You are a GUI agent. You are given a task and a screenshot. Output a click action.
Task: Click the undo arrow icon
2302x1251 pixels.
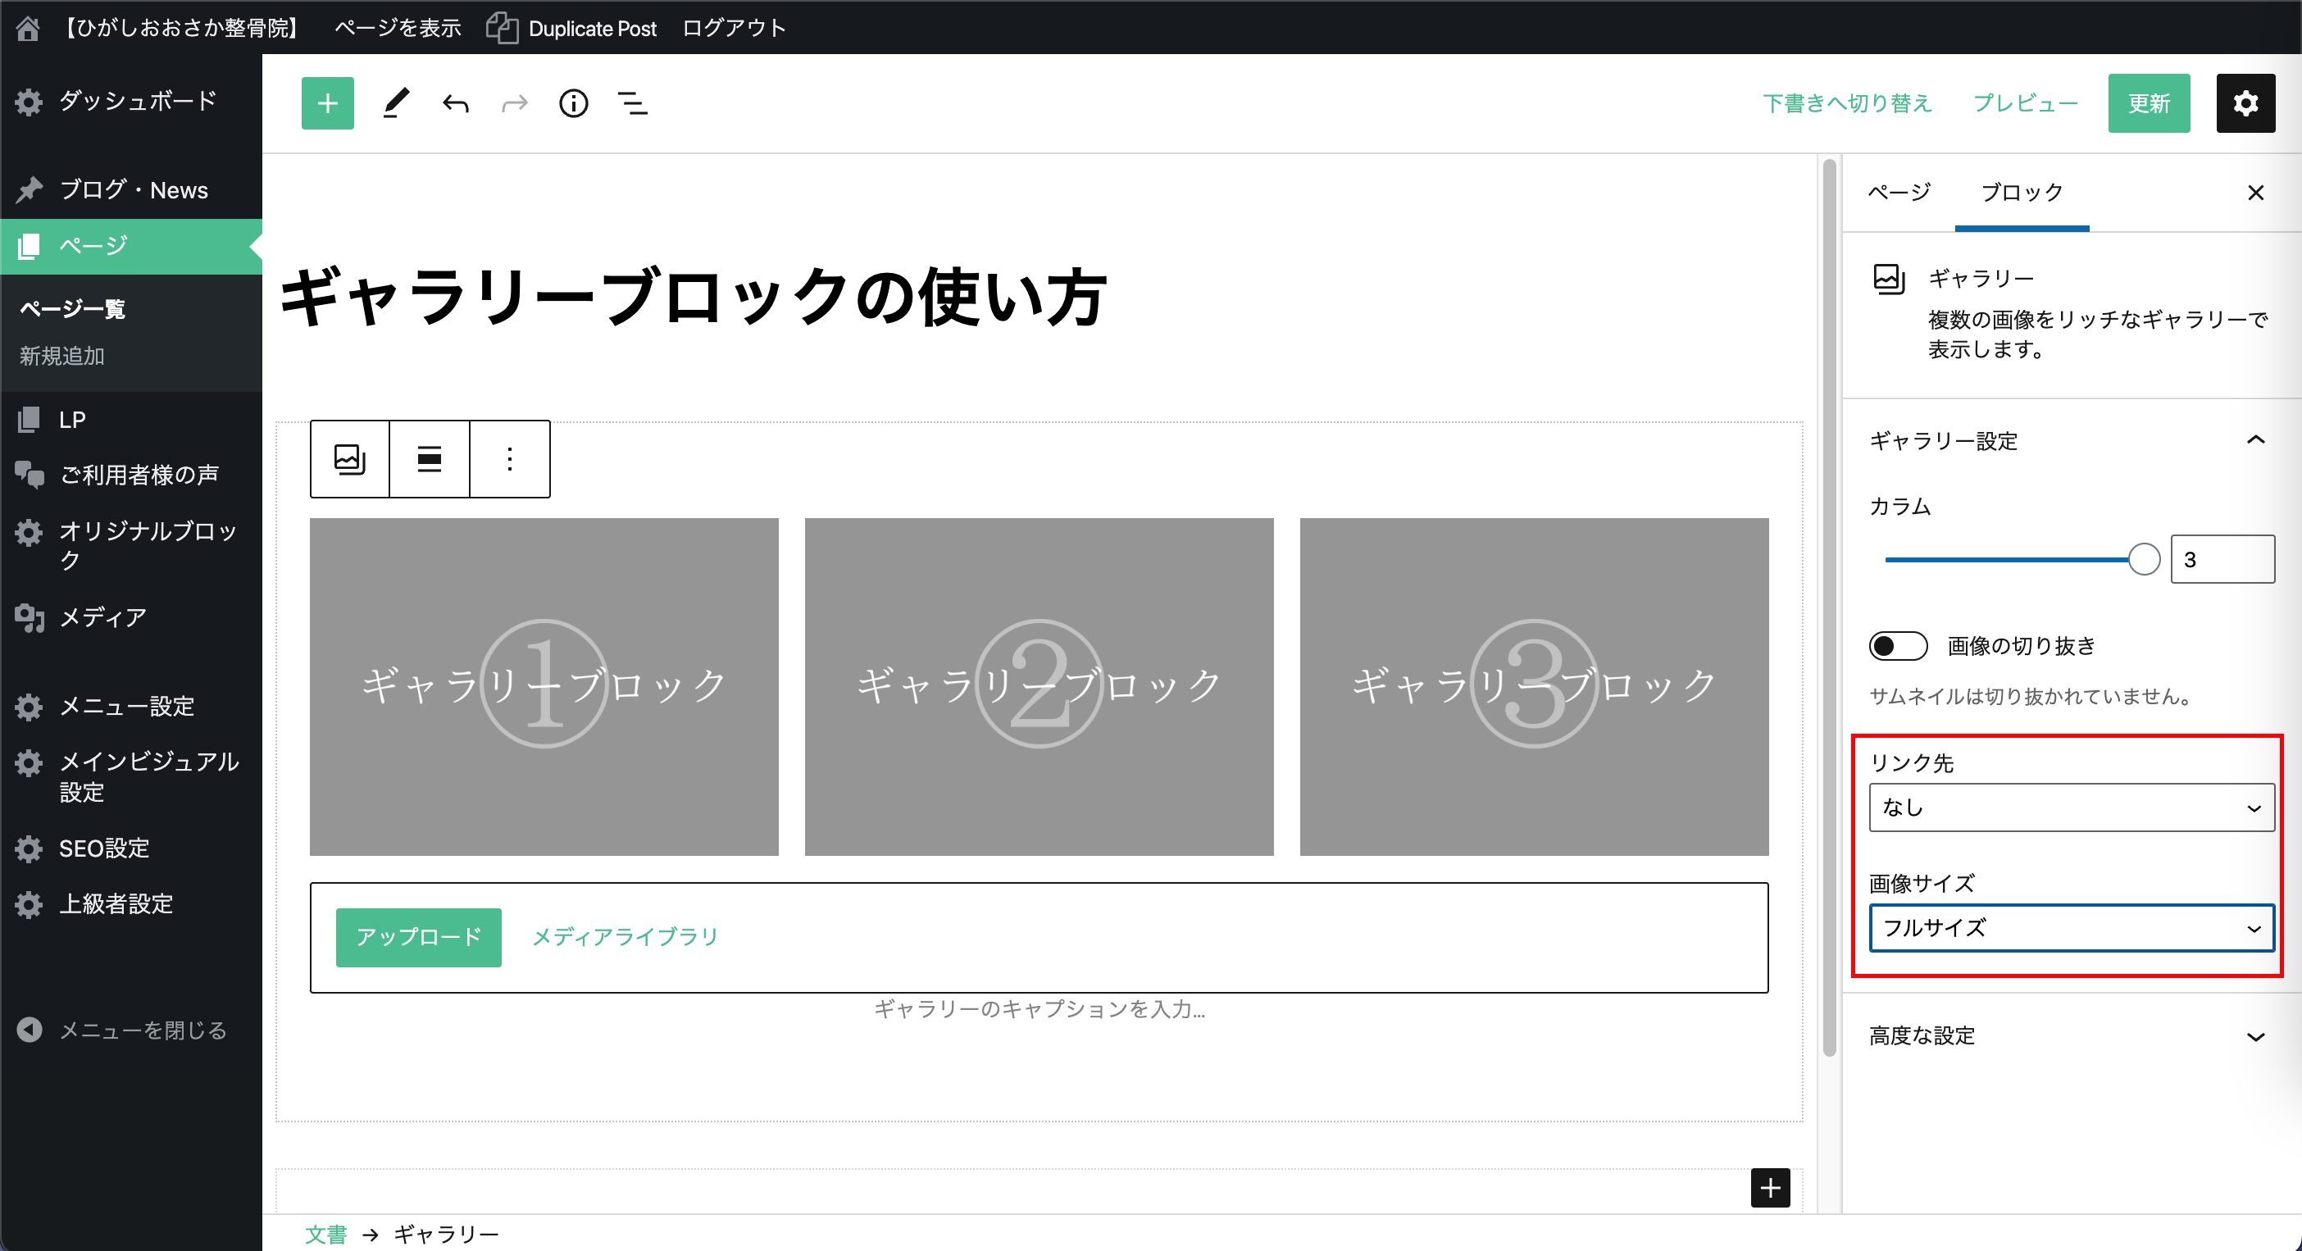pos(456,103)
